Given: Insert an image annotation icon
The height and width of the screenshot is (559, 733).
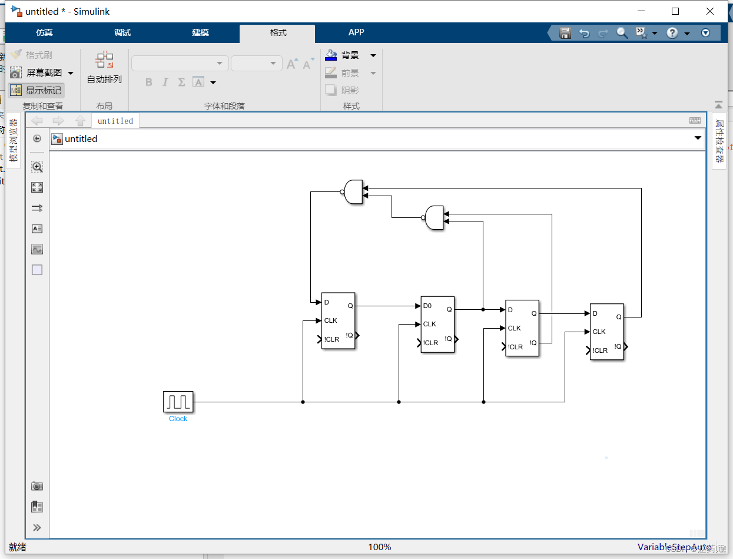Looking at the screenshot, I should [x=37, y=249].
